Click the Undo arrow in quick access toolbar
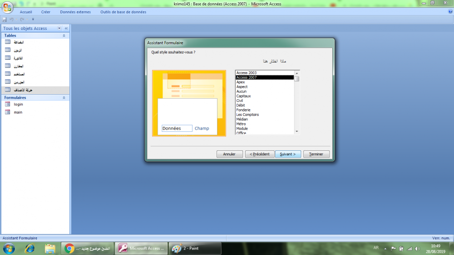Viewport: 454px width, 255px height. pos(11,19)
